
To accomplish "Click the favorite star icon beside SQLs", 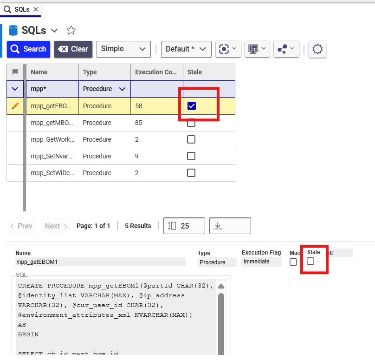I will (x=71, y=30).
